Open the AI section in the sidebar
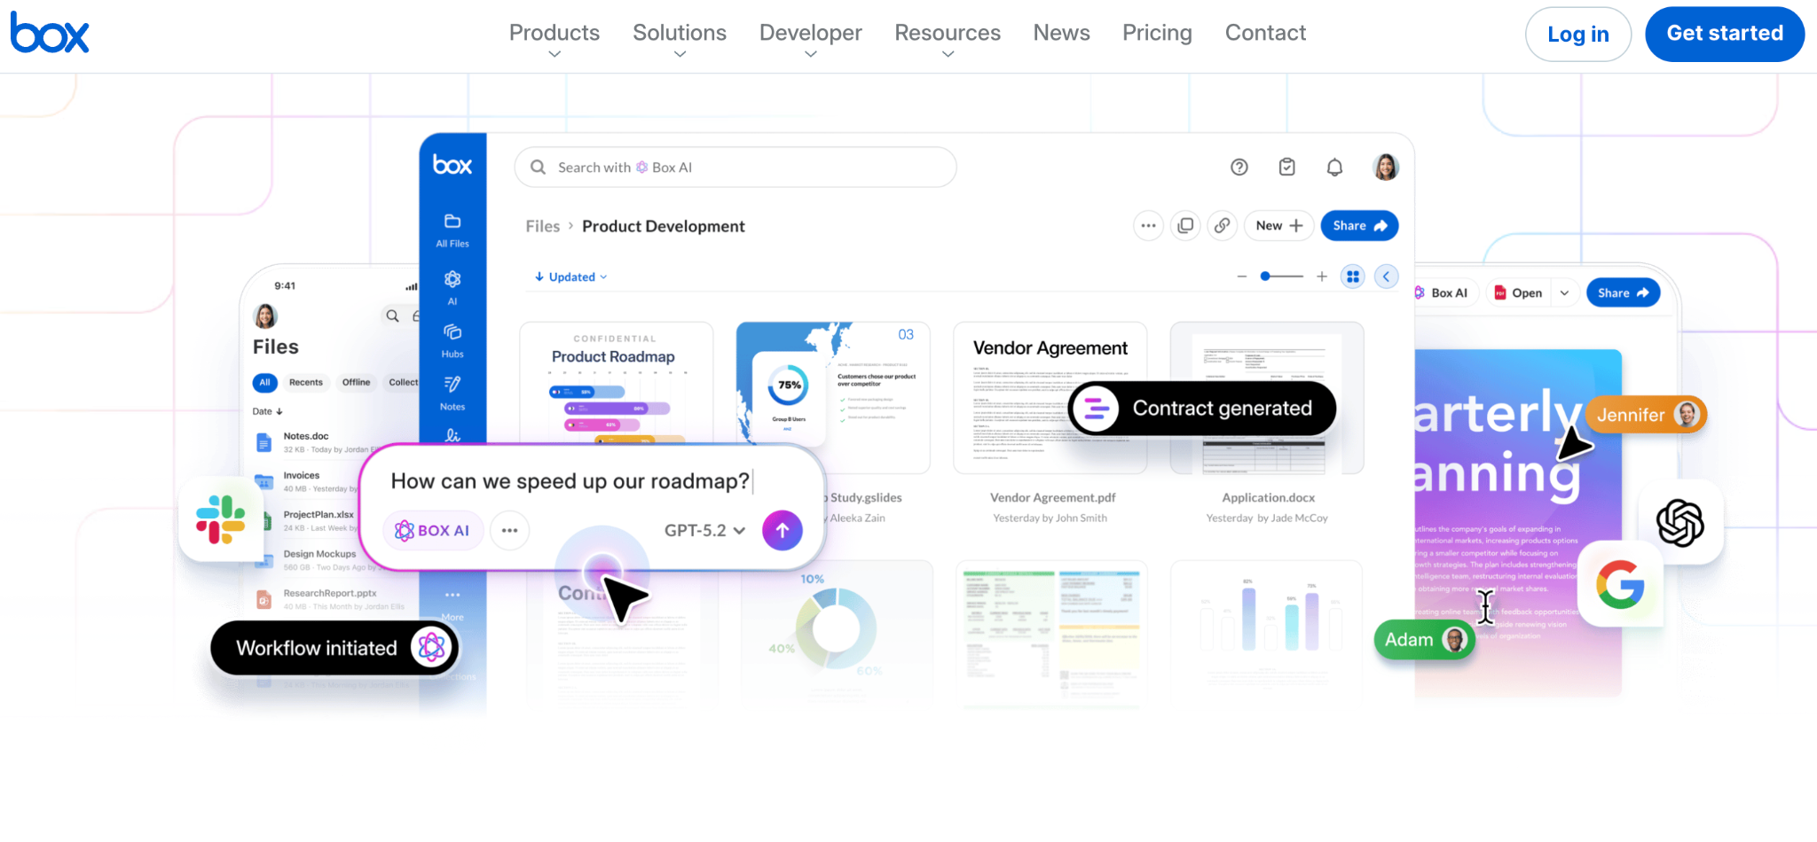1817x842 pixels. click(x=452, y=287)
